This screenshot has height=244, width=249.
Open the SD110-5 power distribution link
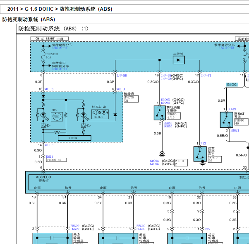tap(227, 48)
